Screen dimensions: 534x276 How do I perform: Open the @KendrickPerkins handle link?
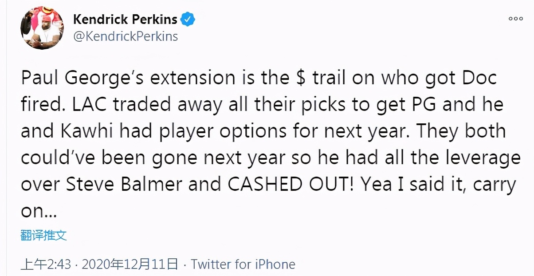tap(125, 36)
